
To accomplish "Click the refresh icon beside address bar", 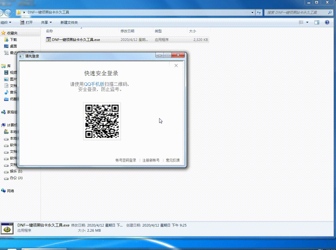I will pos(259,13).
